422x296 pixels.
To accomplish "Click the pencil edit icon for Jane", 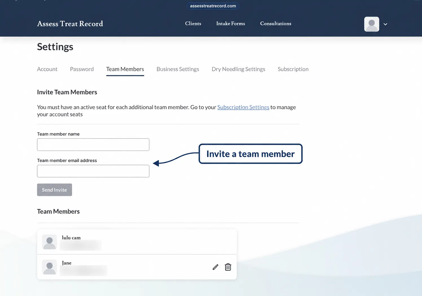I will pyautogui.click(x=216, y=267).
